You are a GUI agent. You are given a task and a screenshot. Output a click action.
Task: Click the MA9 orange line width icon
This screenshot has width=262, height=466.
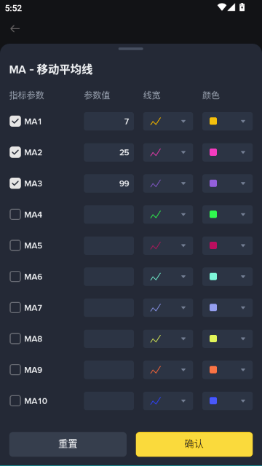pos(155,370)
